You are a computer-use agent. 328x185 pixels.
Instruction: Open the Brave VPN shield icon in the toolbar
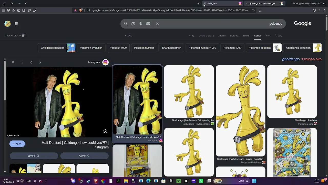[x=8, y=10]
